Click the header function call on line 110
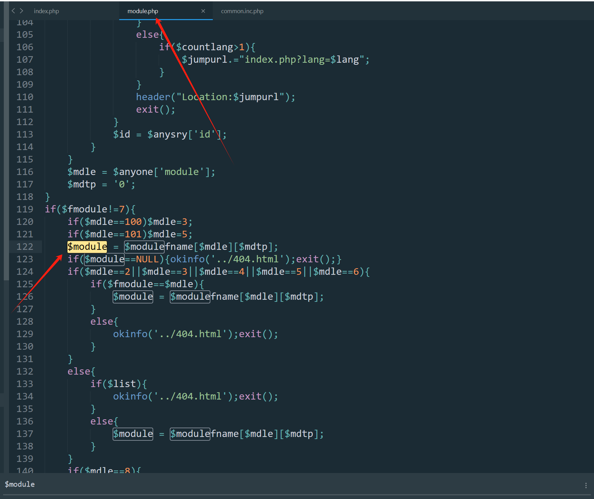This screenshot has width=594, height=499. (x=153, y=97)
